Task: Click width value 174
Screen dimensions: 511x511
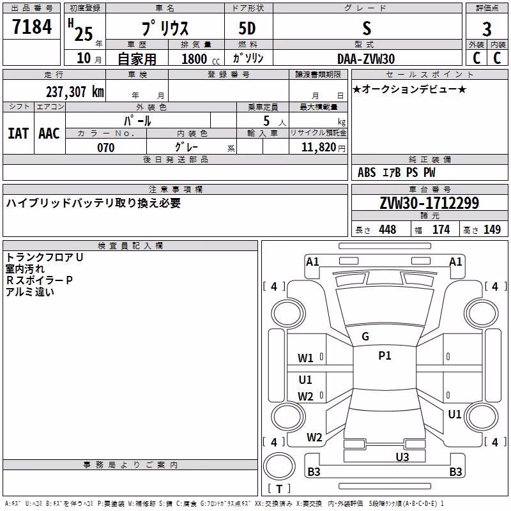Action: tap(441, 229)
